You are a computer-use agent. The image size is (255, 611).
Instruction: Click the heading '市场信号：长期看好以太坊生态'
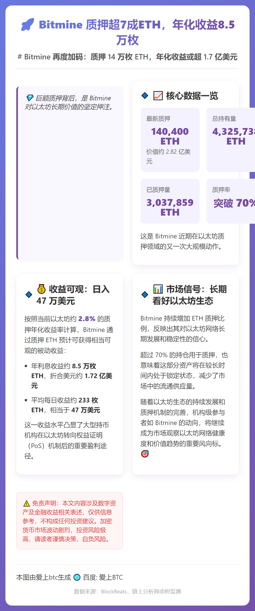pos(189,295)
